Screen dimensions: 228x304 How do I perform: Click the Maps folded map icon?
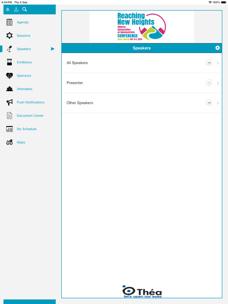pyautogui.click(x=9, y=142)
